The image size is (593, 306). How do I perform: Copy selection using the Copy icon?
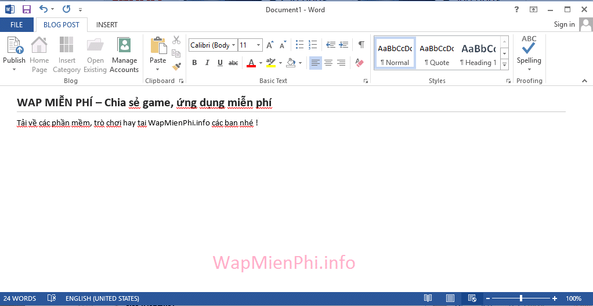[x=176, y=53]
